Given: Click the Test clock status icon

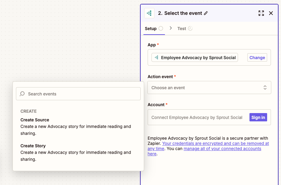Looking at the screenshot, I should [190, 28].
